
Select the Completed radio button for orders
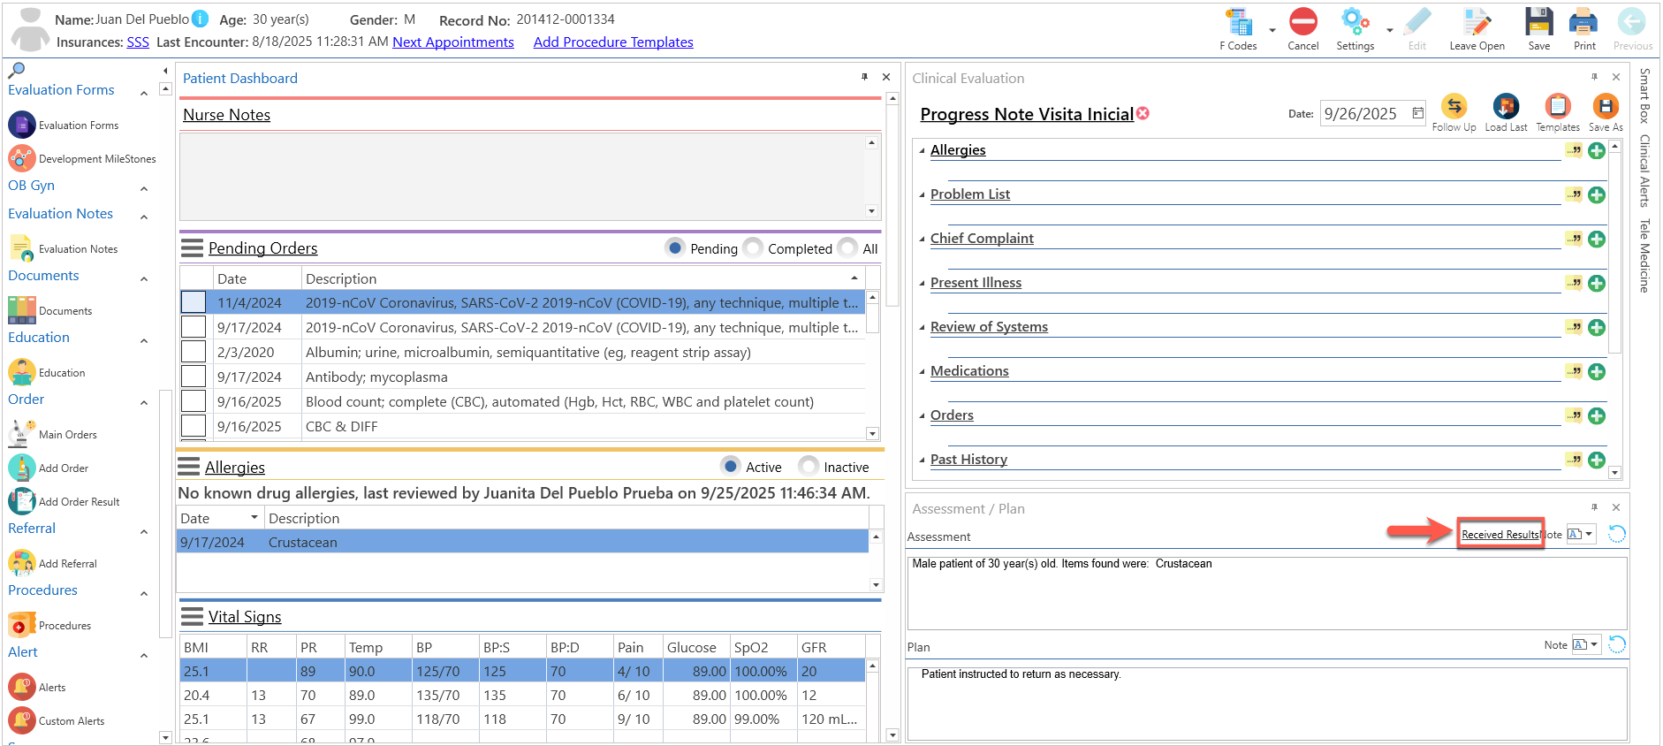click(x=754, y=248)
